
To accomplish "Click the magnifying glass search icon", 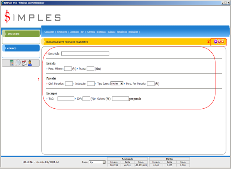I will (18, 63).
